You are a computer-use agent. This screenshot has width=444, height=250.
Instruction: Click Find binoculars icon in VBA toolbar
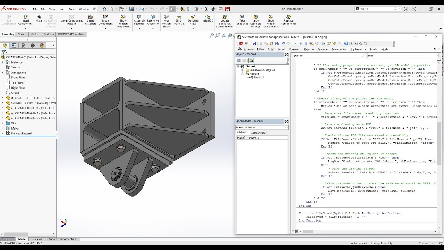click(x=277, y=43)
